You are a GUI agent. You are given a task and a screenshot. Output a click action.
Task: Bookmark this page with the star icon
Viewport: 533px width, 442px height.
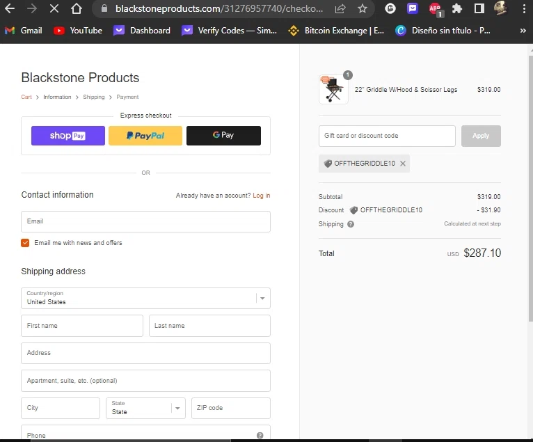(363, 9)
